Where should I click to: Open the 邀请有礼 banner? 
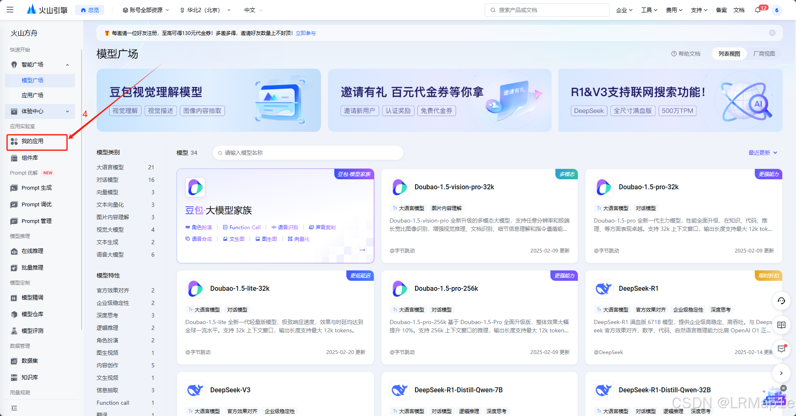coord(440,100)
